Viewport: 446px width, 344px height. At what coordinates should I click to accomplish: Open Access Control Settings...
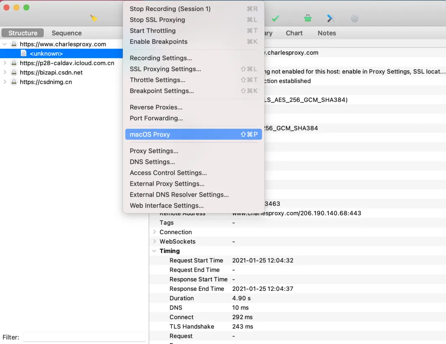(193, 173)
